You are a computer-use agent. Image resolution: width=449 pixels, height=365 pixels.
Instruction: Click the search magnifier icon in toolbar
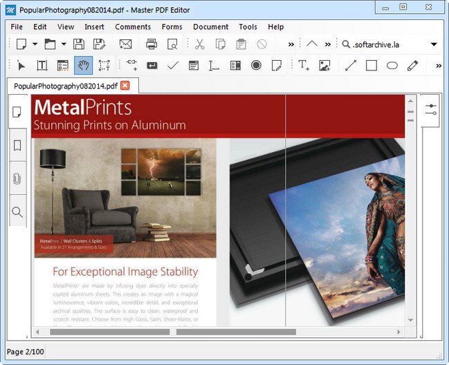coord(346,44)
